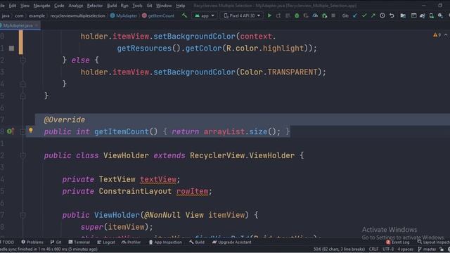Click Git Commit green checkmark
This screenshot has height=253, width=450.
(x=364, y=15)
